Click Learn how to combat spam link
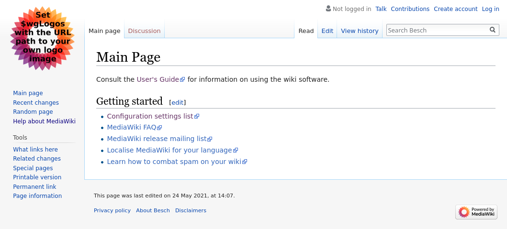 [x=174, y=162]
